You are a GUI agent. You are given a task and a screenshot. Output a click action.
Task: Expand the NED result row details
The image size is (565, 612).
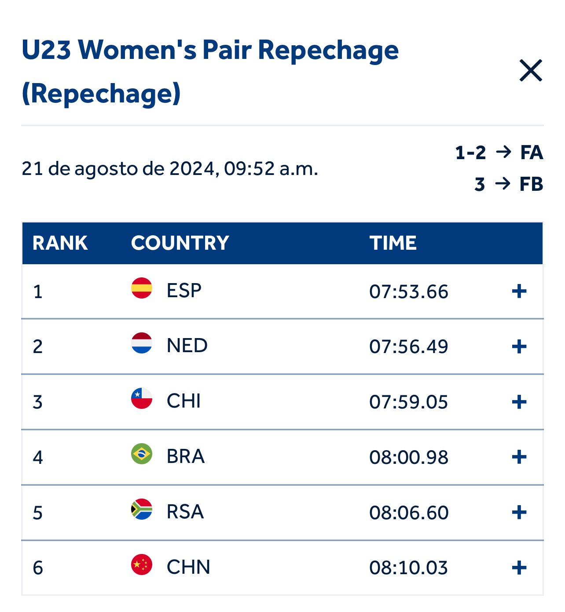[x=519, y=346]
